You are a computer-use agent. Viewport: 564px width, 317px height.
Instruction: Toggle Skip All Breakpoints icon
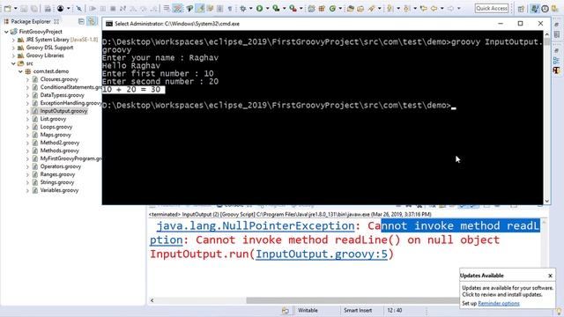(x=79, y=8)
